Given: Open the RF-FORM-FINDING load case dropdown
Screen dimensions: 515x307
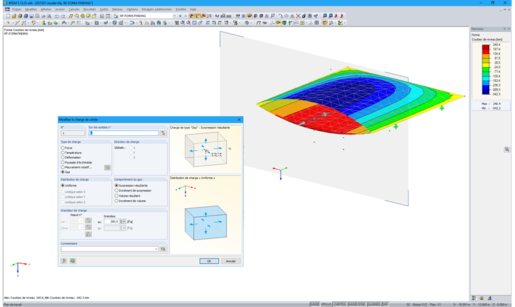Looking at the screenshot, I should pyautogui.click(x=174, y=16).
